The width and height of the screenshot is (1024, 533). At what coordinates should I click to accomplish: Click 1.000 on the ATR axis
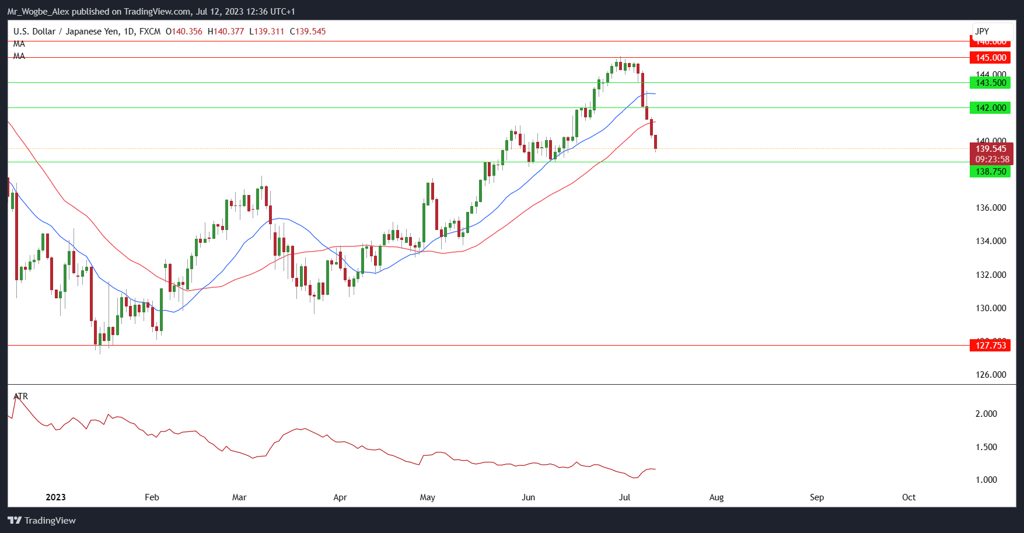click(986, 480)
